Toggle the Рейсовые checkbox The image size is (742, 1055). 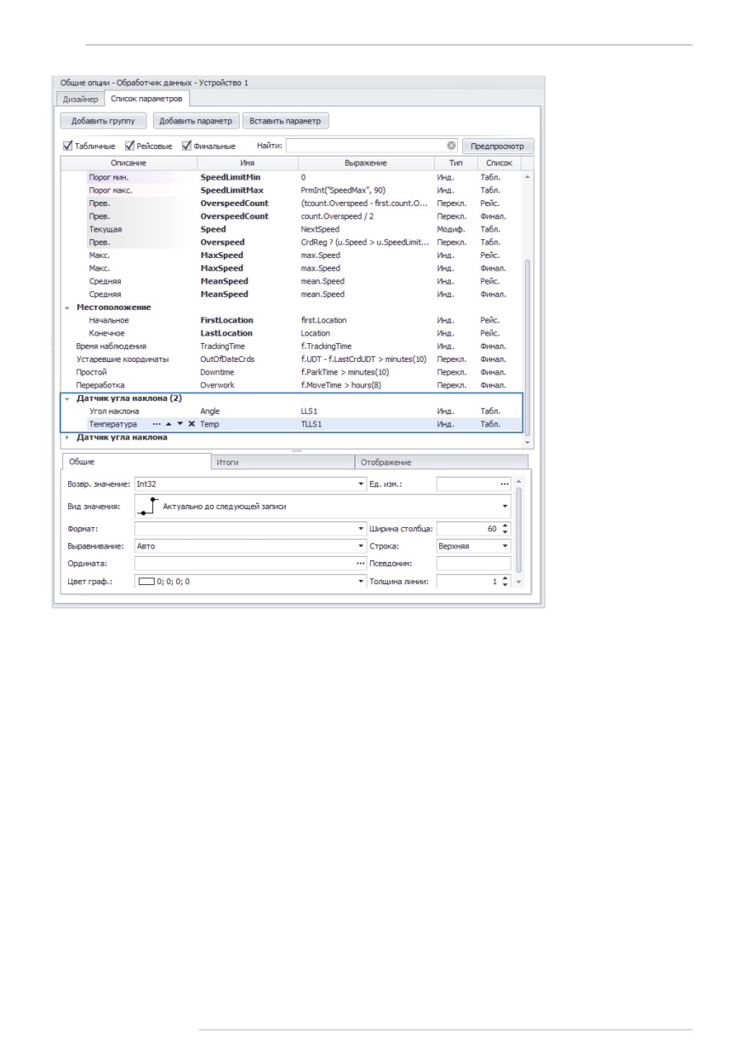coord(130,146)
